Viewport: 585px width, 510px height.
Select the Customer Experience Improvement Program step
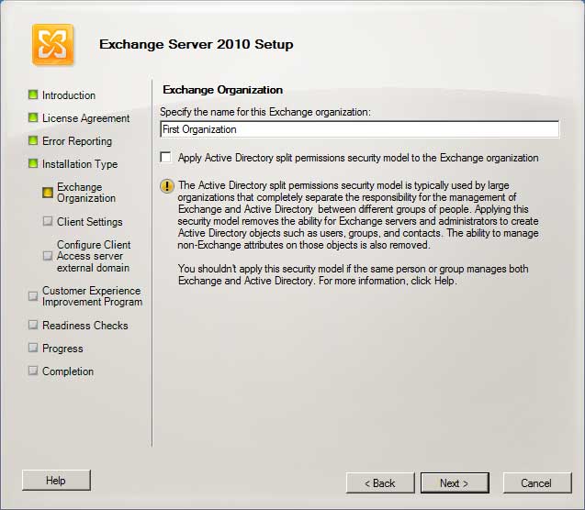[x=92, y=296]
